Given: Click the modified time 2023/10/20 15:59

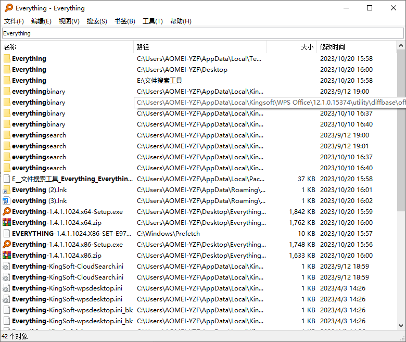Looking at the screenshot, I should 346,211.
